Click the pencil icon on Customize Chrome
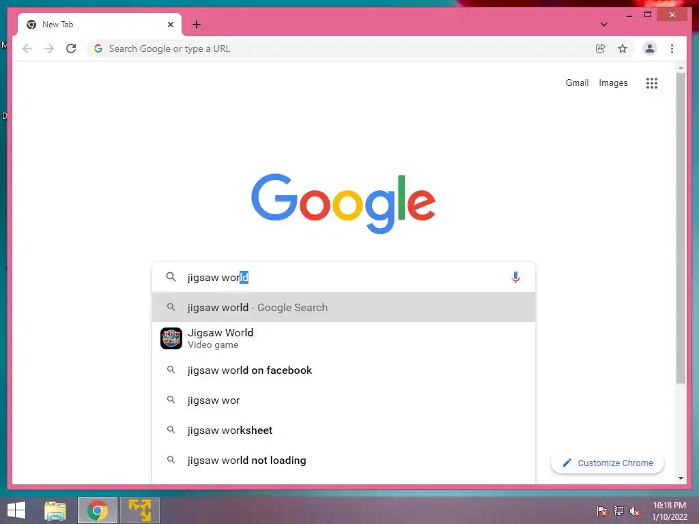The height and width of the screenshot is (524, 699). tap(567, 463)
